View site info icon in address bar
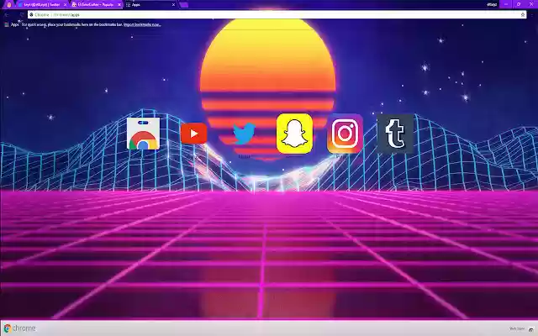 click(x=32, y=15)
